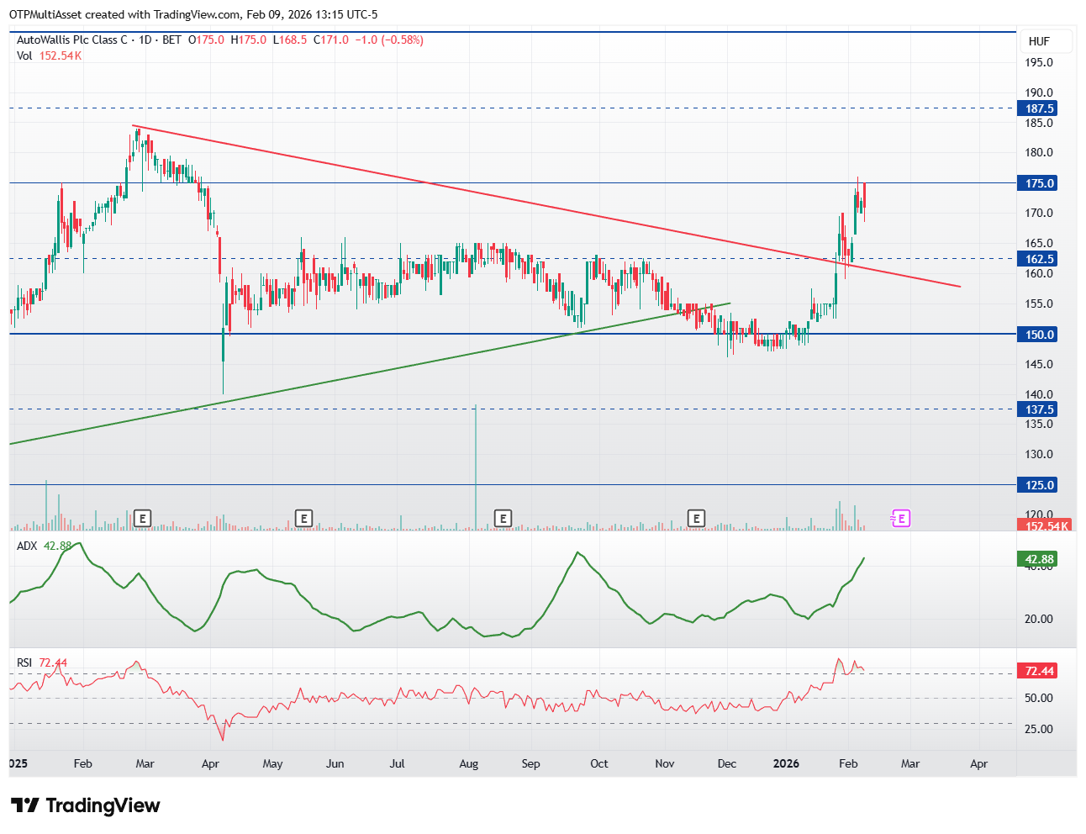Click the 2026 label on the time axis

point(786,763)
